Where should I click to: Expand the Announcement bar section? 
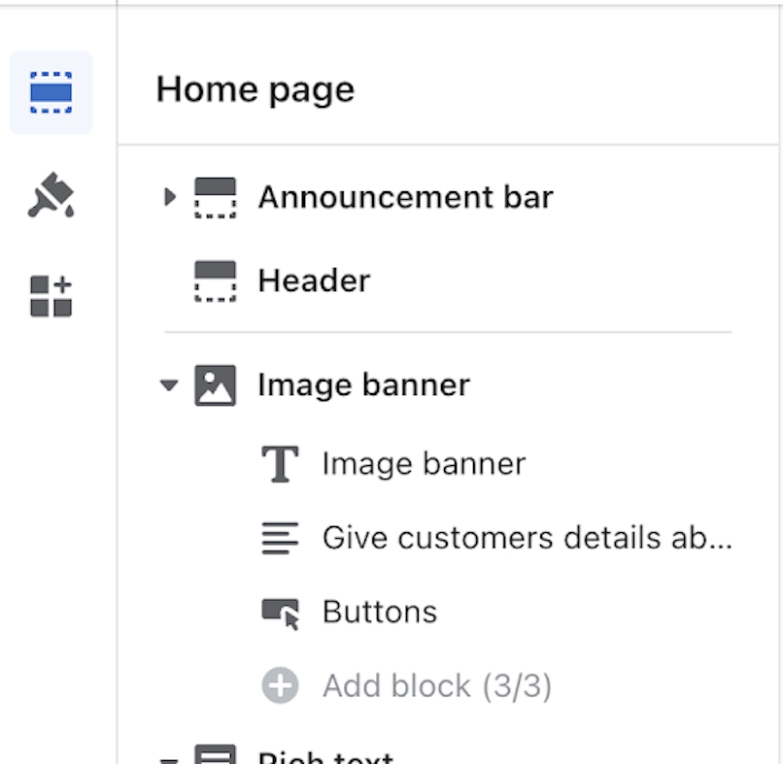tap(170, 197)
